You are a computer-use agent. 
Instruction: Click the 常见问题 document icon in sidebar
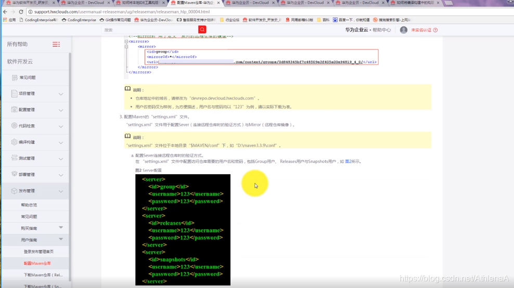15,77
